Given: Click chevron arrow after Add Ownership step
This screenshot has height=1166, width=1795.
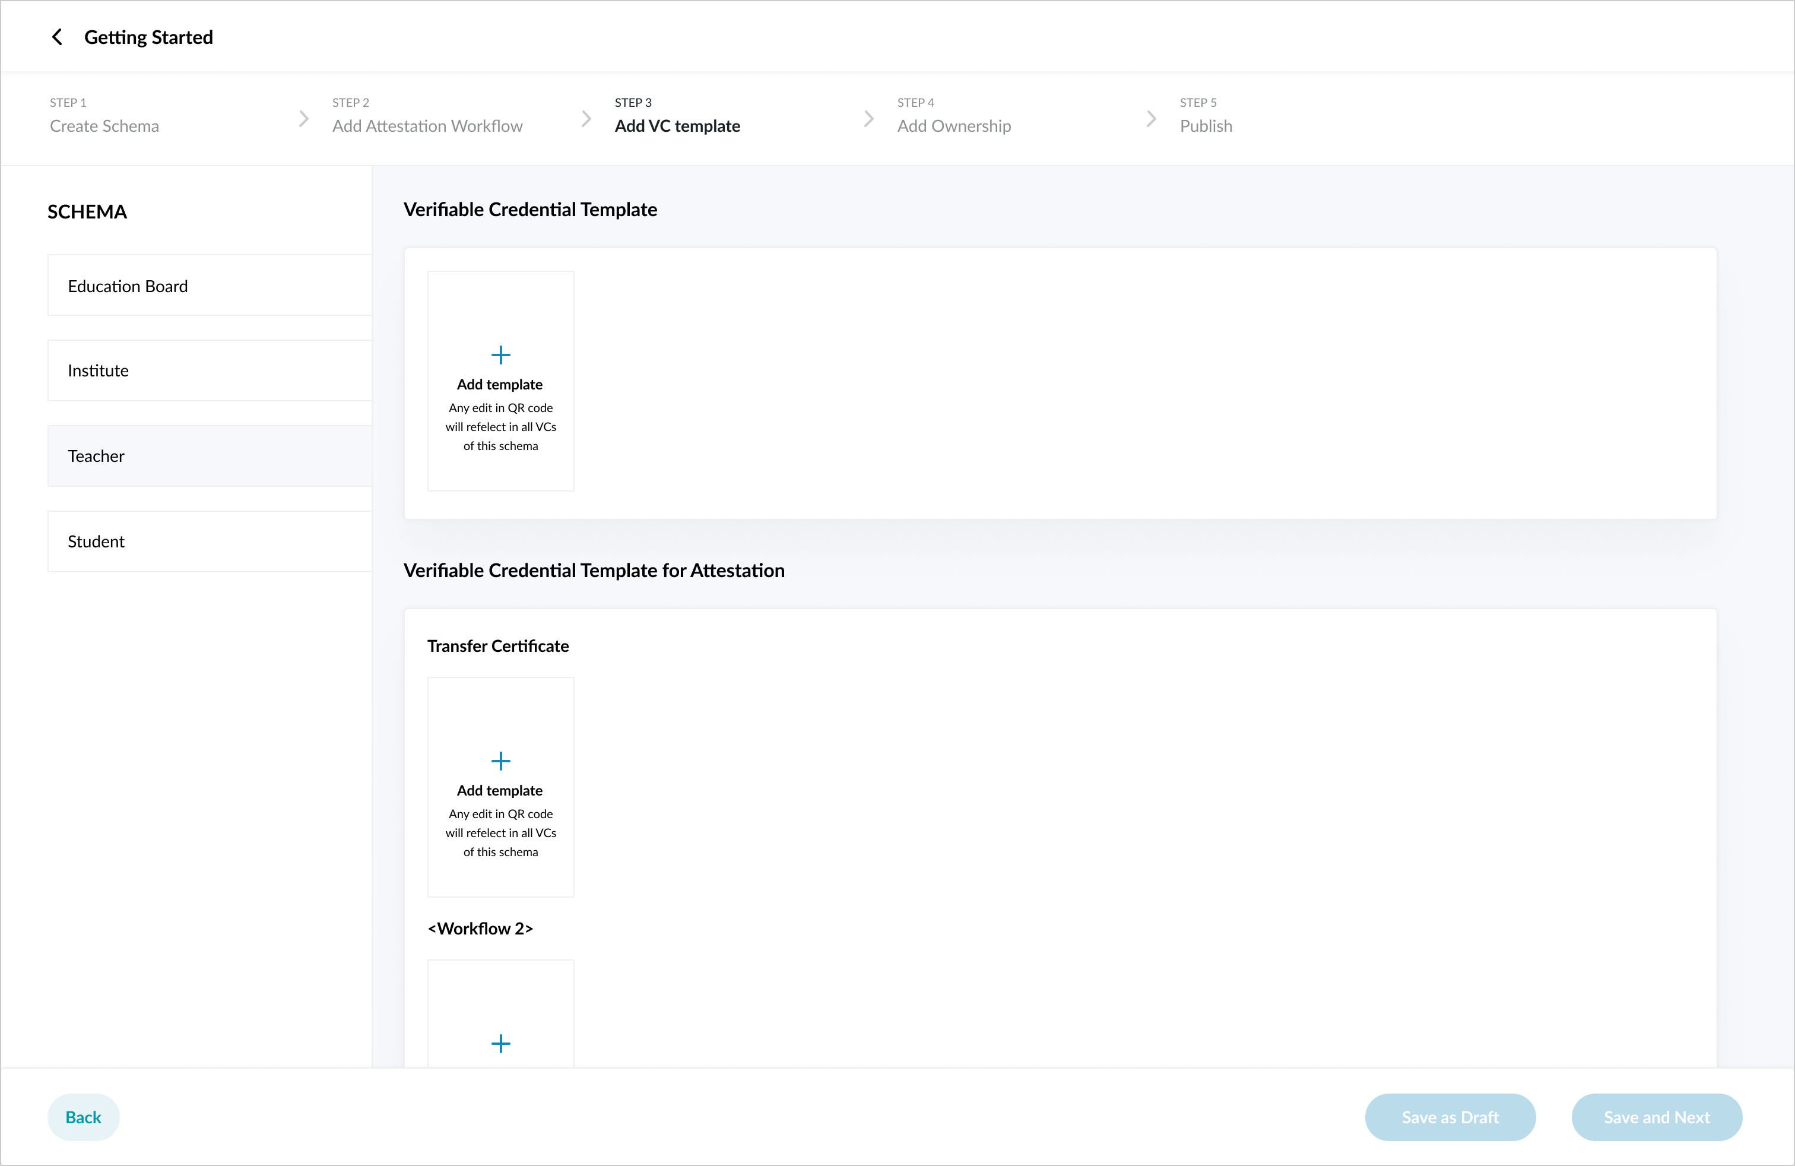Looking at the screenshot, I should (x=1151, y=118).
